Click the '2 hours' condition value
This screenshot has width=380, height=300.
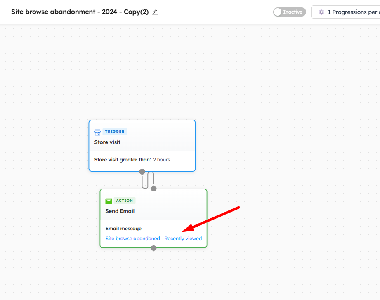161,160
